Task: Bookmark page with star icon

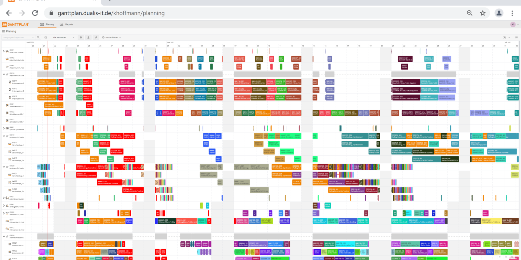Action: point(483,13)
